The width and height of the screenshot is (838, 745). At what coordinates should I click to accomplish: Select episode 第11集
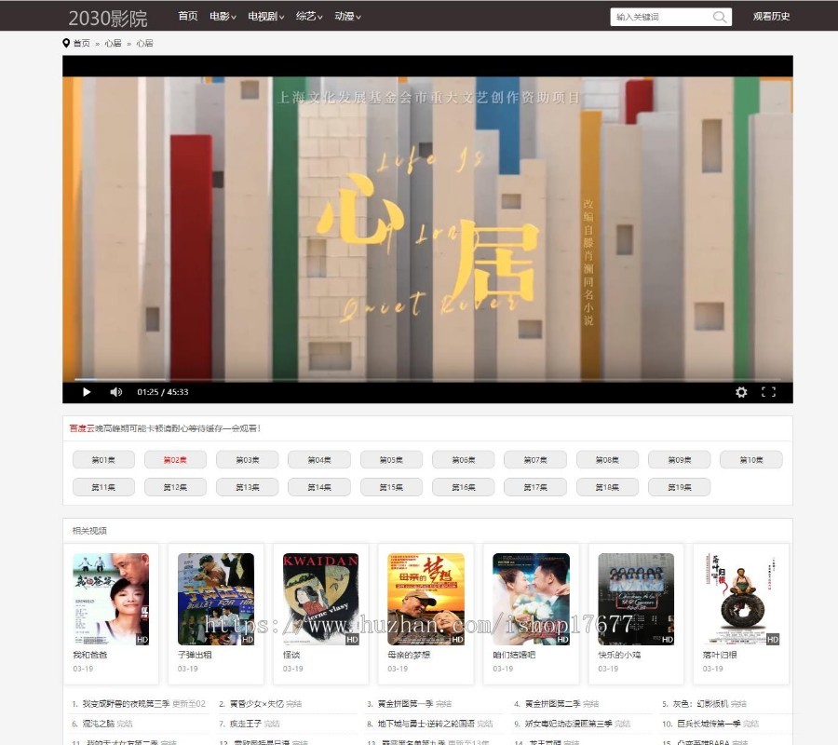103,487
